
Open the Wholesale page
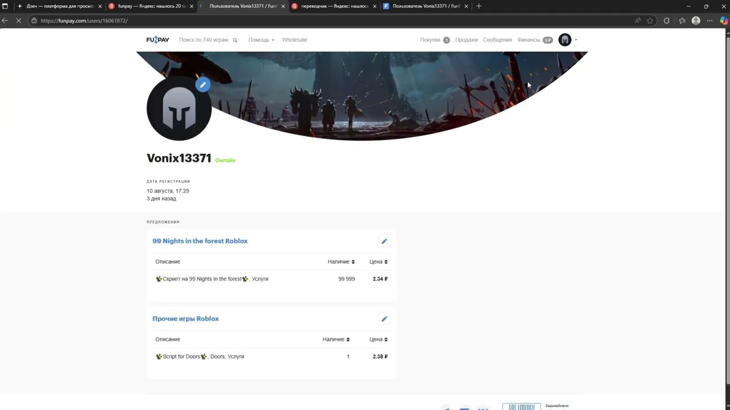click(294, 40)
